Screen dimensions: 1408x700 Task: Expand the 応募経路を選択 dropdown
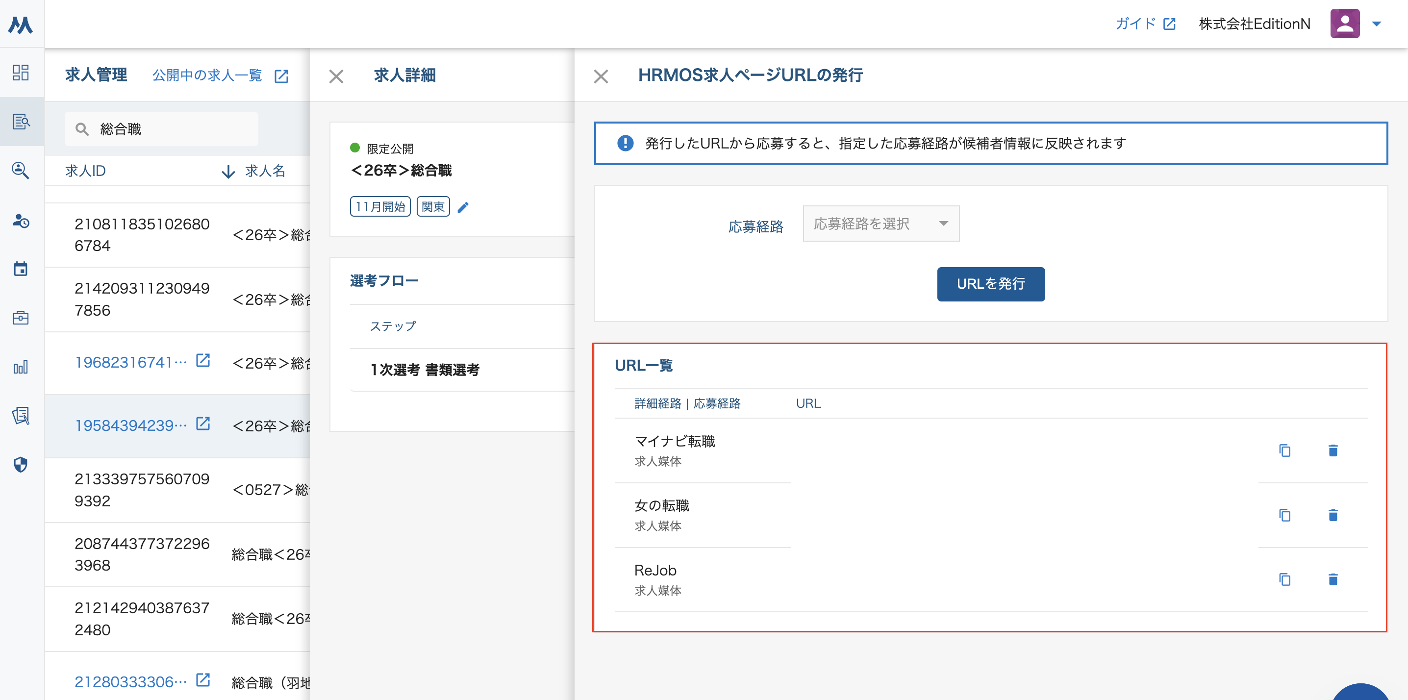tap(880, 224)
